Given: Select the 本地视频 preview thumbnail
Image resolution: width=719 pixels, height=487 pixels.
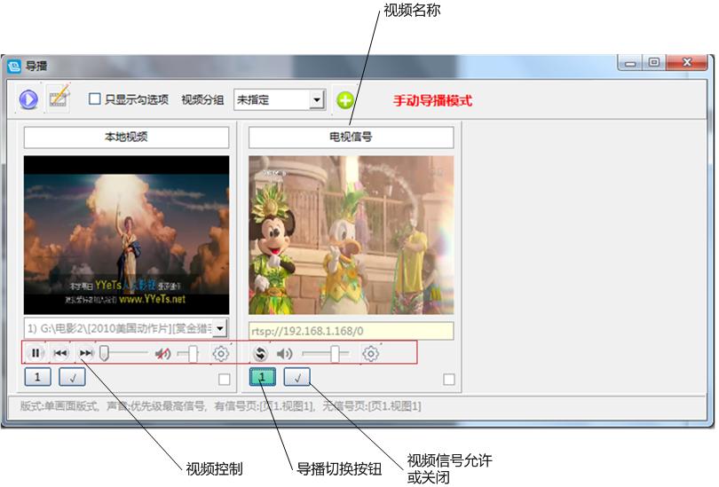Looking at the screenshot, I should click(x=126, y=235).
